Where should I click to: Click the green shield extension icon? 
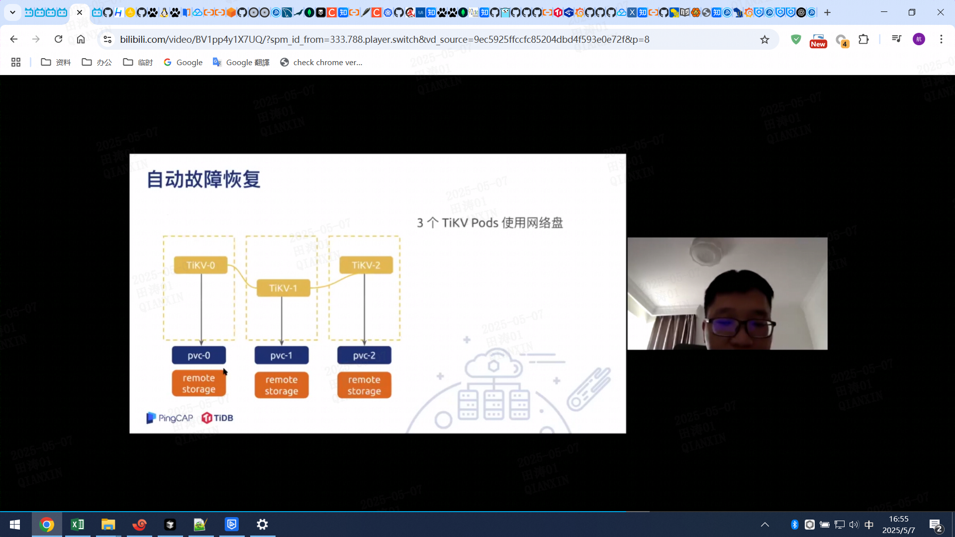tap(796, 39)
